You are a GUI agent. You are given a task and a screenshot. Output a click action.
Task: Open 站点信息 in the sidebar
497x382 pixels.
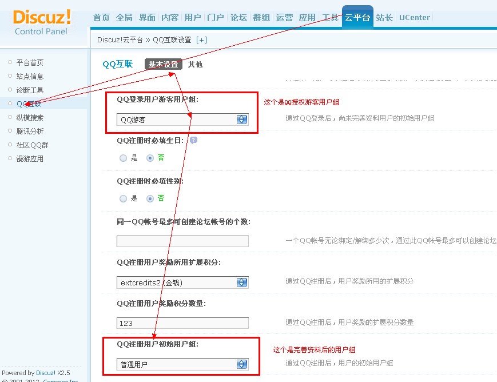pos(30,77)
